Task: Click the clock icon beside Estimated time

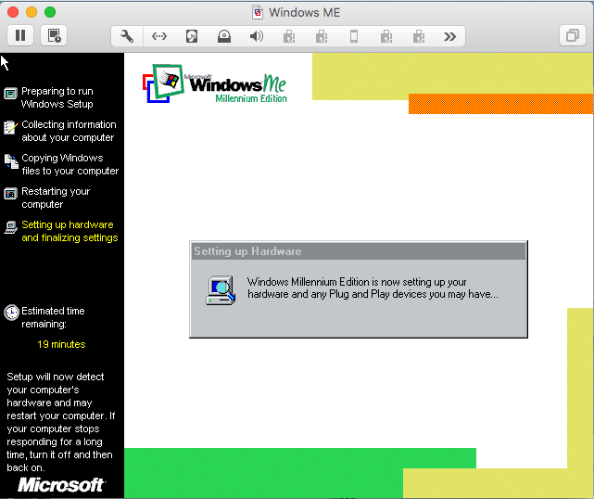Action: 11,313
